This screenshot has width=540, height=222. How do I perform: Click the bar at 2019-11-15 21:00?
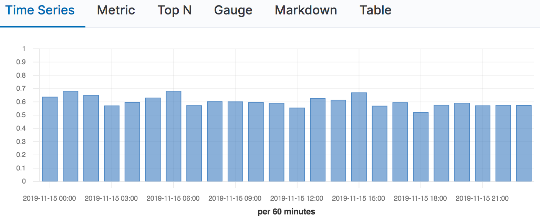(x=482, y=144)
